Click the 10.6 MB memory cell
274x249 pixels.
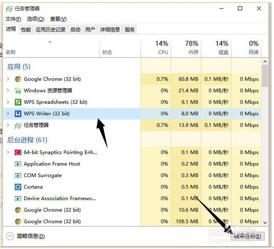coord(186,210)
